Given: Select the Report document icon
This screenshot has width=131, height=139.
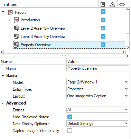Looking at the screenshot, I should click(10, 12).
